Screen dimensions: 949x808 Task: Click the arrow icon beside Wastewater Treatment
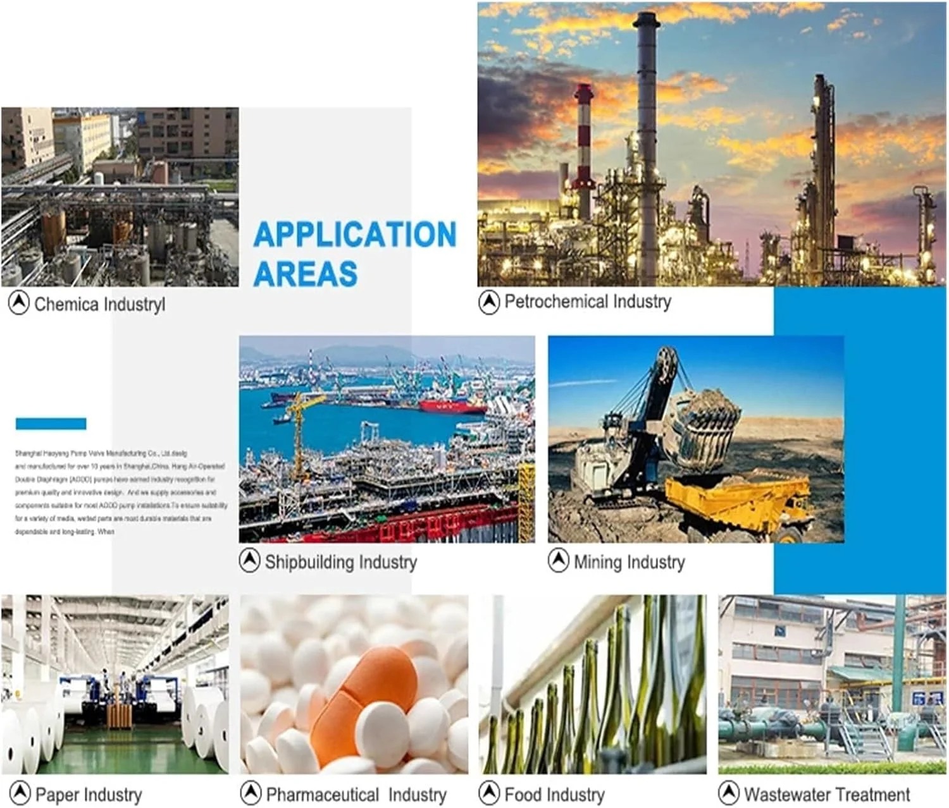tap(729, 793)
